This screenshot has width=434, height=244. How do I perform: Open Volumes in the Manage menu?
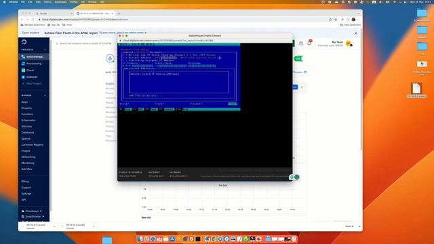tap(26, 127)
